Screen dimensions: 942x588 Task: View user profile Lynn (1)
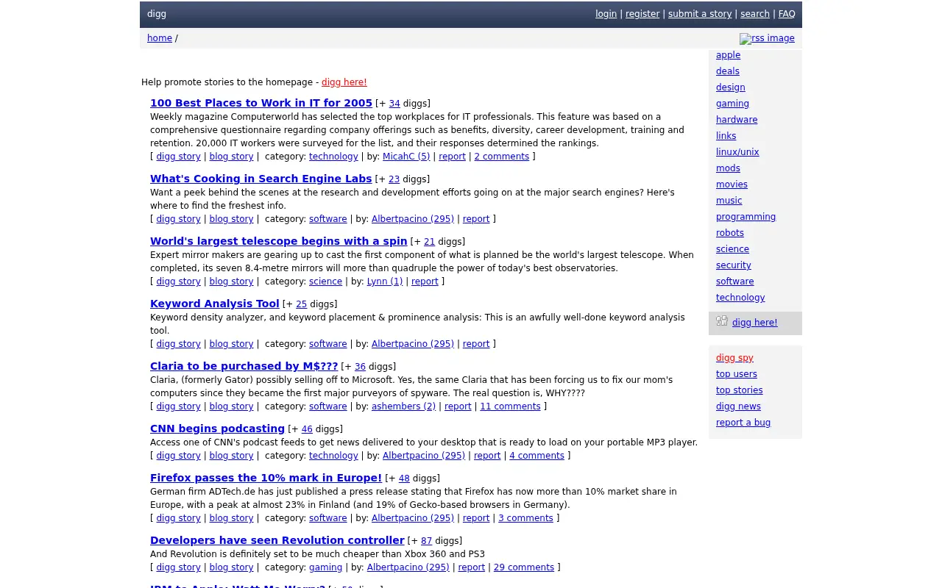tap(385, 282)
